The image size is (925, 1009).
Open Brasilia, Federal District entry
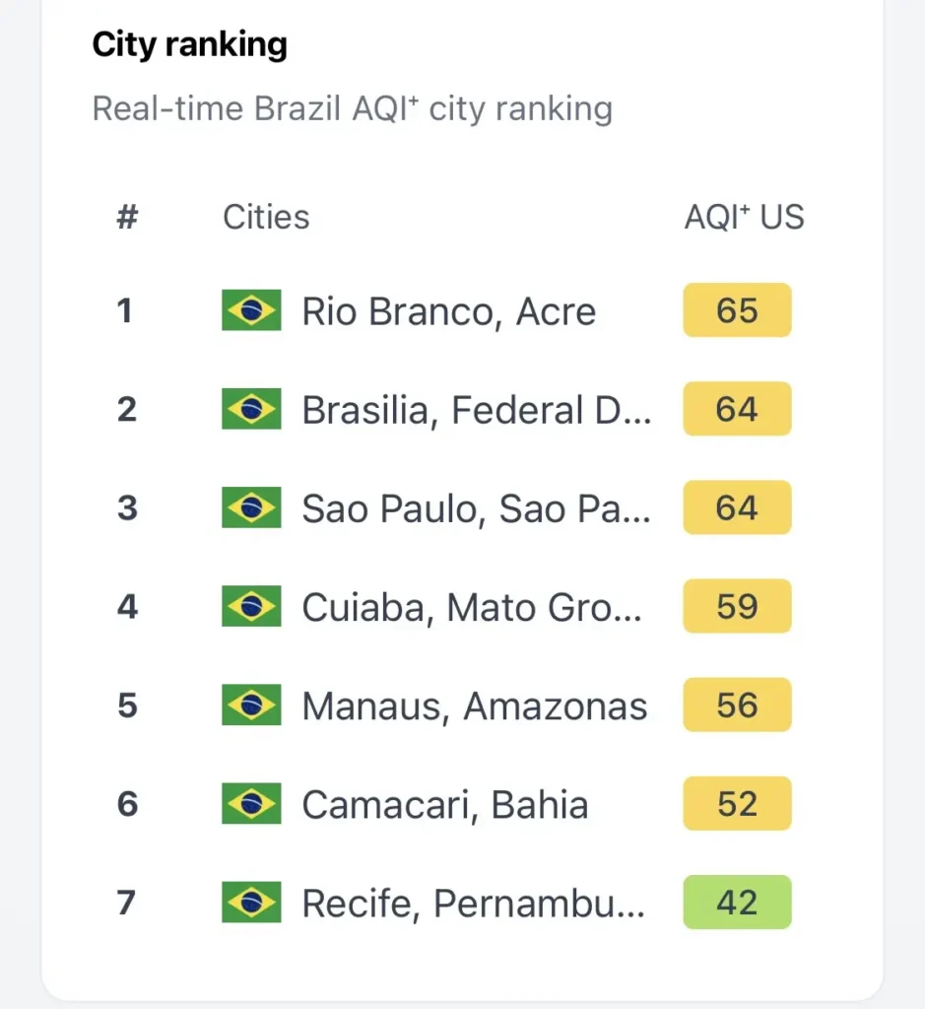click(x=476, y=410)
